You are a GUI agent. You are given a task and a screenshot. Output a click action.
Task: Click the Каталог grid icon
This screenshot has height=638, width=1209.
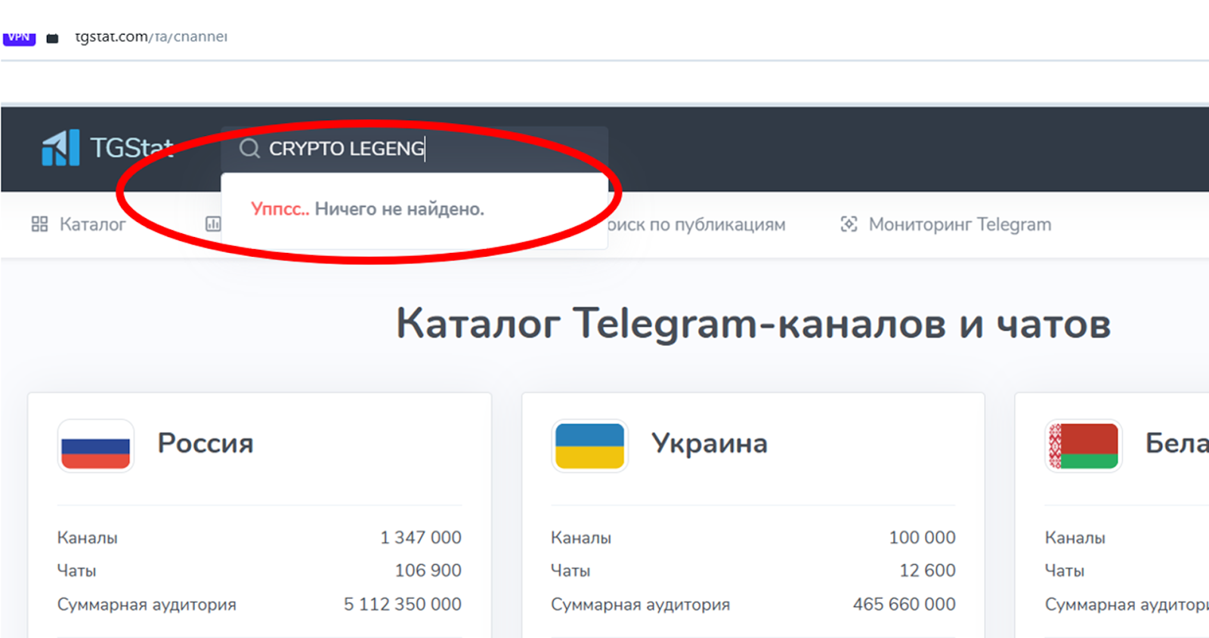click(39, 224)
